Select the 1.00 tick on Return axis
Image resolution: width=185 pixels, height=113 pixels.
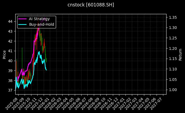173,90
